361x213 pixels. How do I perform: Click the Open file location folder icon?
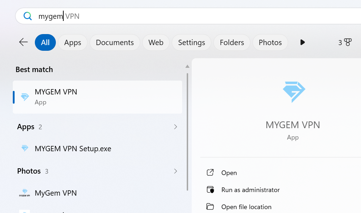click(x=210, y=207)
